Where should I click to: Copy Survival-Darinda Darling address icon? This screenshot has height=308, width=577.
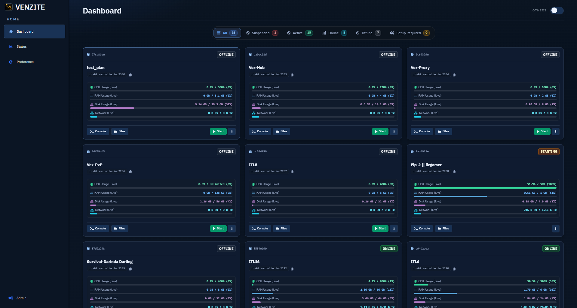(130, 269)
